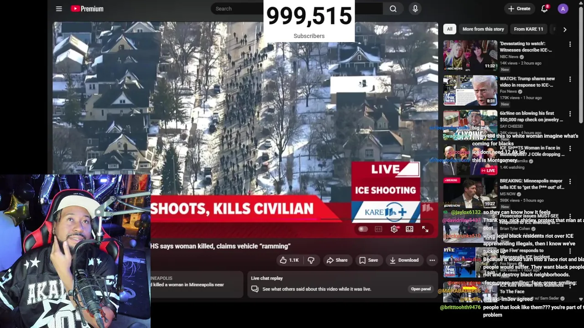Screen dimensions: 584x328
Task: Open options menu for the MS NOW mayor video
Action: [x=570, y=181]
